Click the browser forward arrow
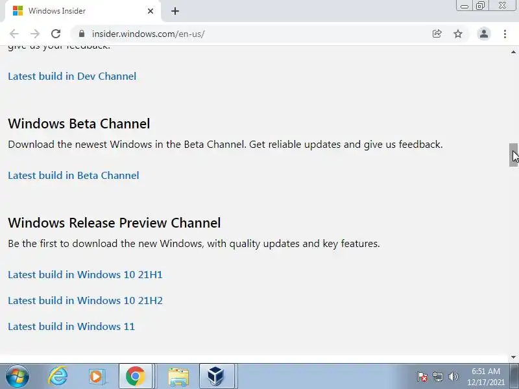Viewport: 519px width, 389px height. point(35,34)
